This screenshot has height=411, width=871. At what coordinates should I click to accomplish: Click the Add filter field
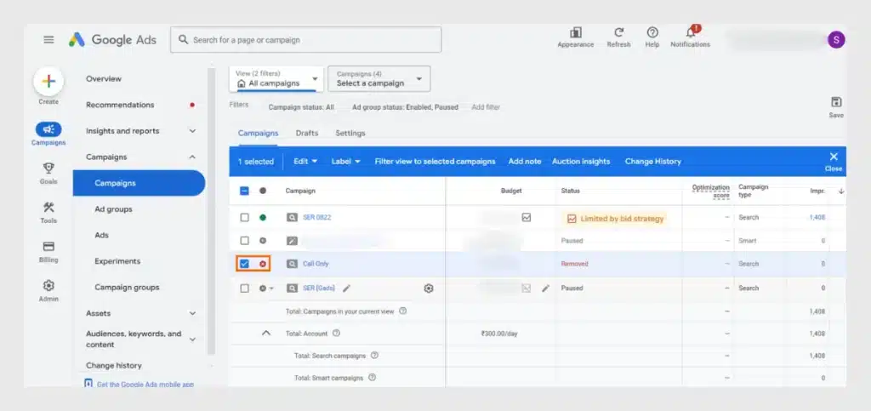(x=486, y=107)
